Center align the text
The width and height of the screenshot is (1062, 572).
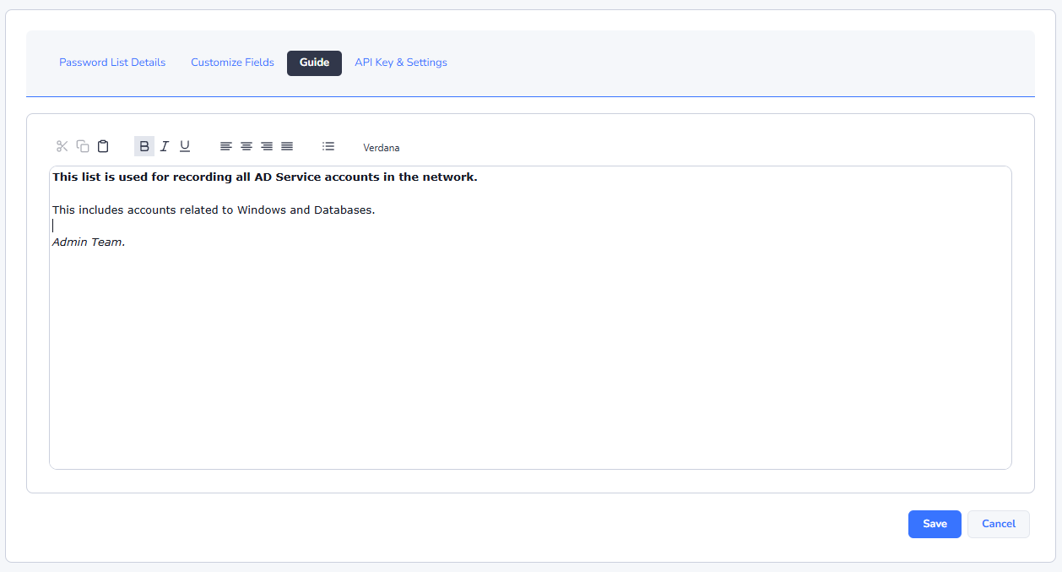pos(247,146)
